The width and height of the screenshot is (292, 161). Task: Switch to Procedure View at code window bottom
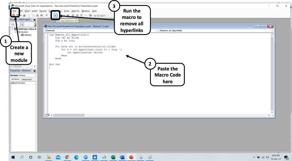(x=45, y=115)
